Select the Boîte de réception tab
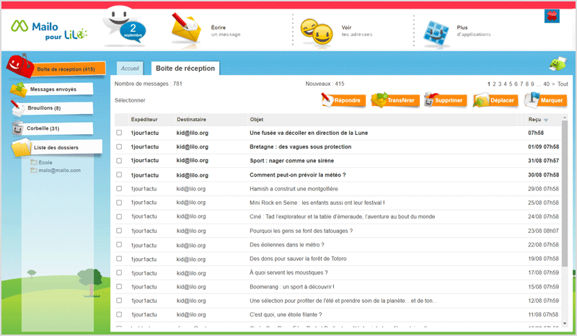The image size is (577, 336). (185, 68)
